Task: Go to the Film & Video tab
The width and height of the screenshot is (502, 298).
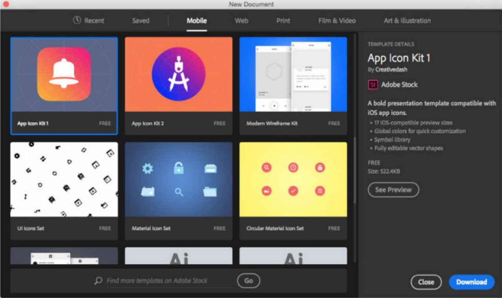Action: (x=337, y=21)
